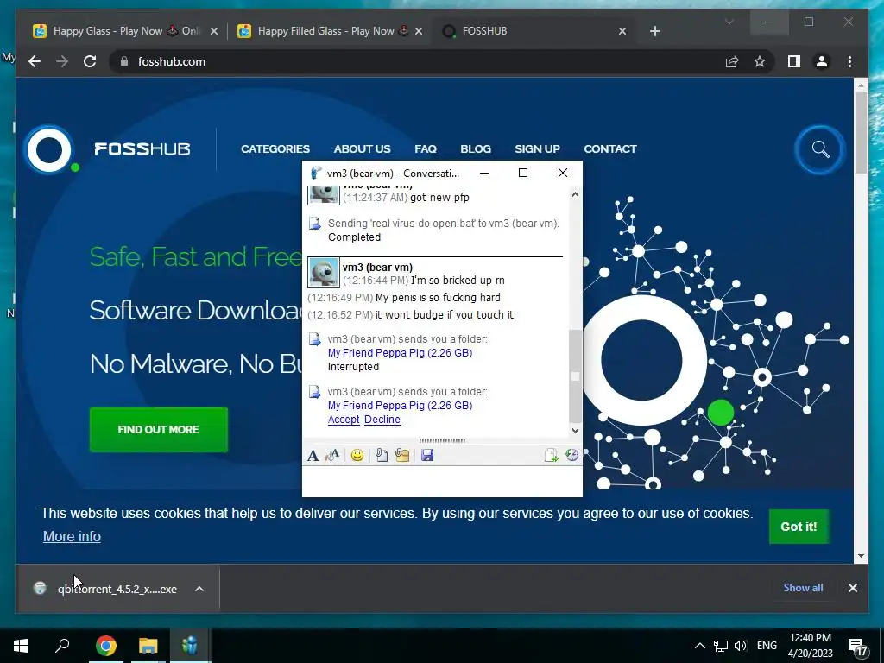Go to SIGN UP
The image size is (884, 663).
[537, 149]
